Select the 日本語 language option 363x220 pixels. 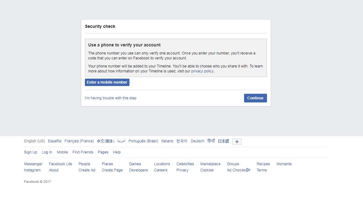point(223,141)
